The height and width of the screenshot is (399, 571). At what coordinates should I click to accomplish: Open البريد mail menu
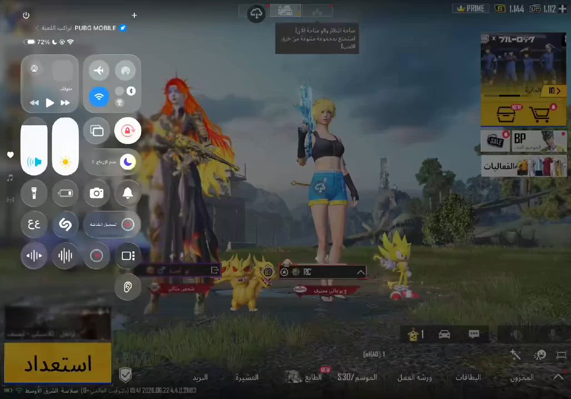point(200,377)
